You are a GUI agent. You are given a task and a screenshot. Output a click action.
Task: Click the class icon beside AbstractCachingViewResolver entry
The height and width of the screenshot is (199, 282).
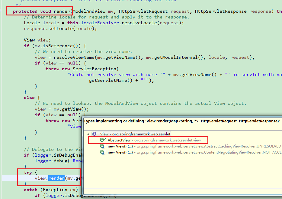click(103, 146)
